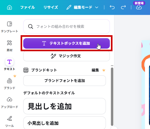Open マジック作文 magic write

tap(67, 56)
